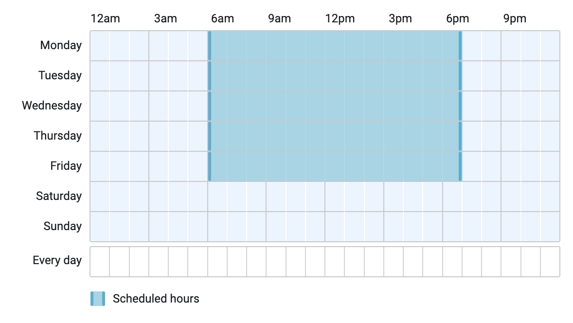Click Monday's scheduled block at 12pm

335,46
